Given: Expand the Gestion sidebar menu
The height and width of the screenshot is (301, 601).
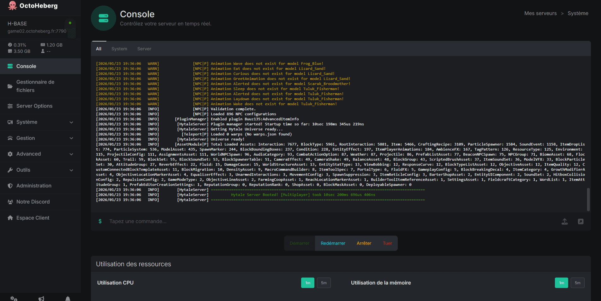Looking at the screenshot, I should [40, 138].
